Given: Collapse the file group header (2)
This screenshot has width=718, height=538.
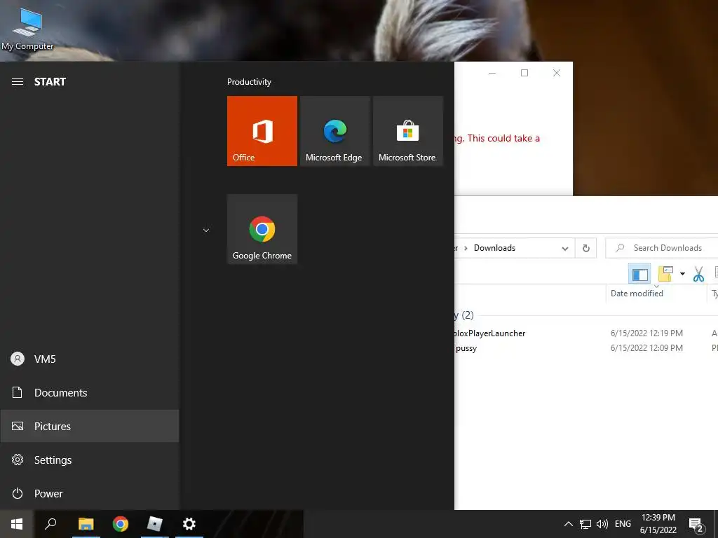Looking at the screenshot, I should tap(465, 315).
